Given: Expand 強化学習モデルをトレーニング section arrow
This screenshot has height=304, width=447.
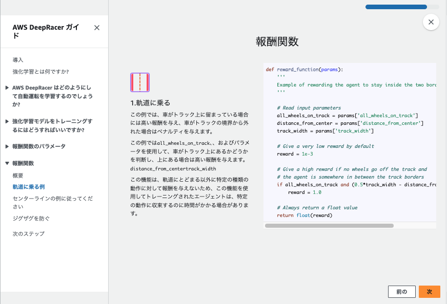Looking at the screenshot, I should [x=7, y=121].
